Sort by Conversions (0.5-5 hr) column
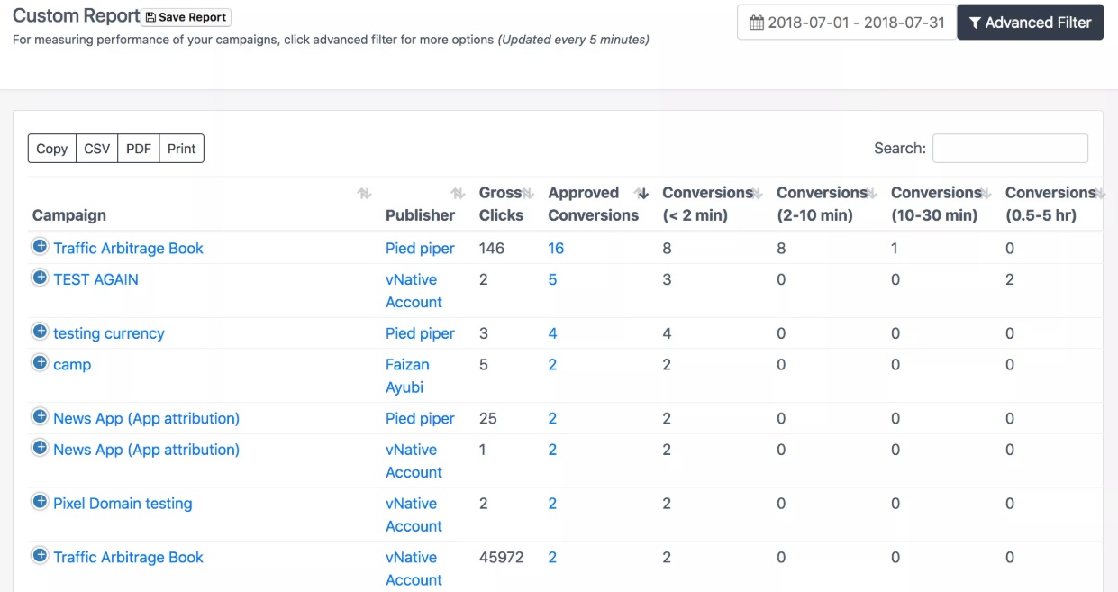Image resolution: width=1118 pixels, height=592 pixels. pyautogui.click(x=1100, y=194)
